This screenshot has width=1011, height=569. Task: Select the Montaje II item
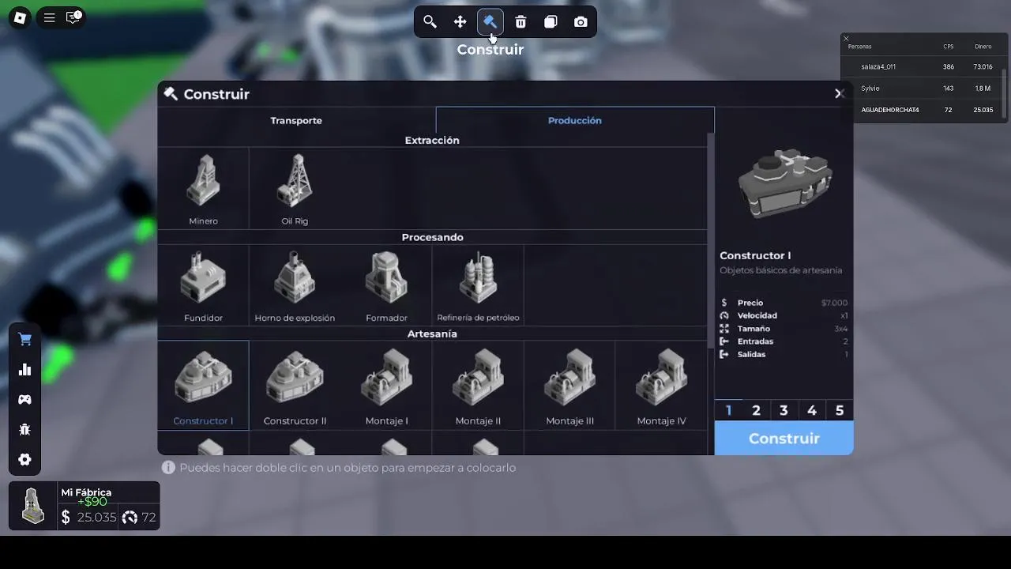(x=478, y=385)
